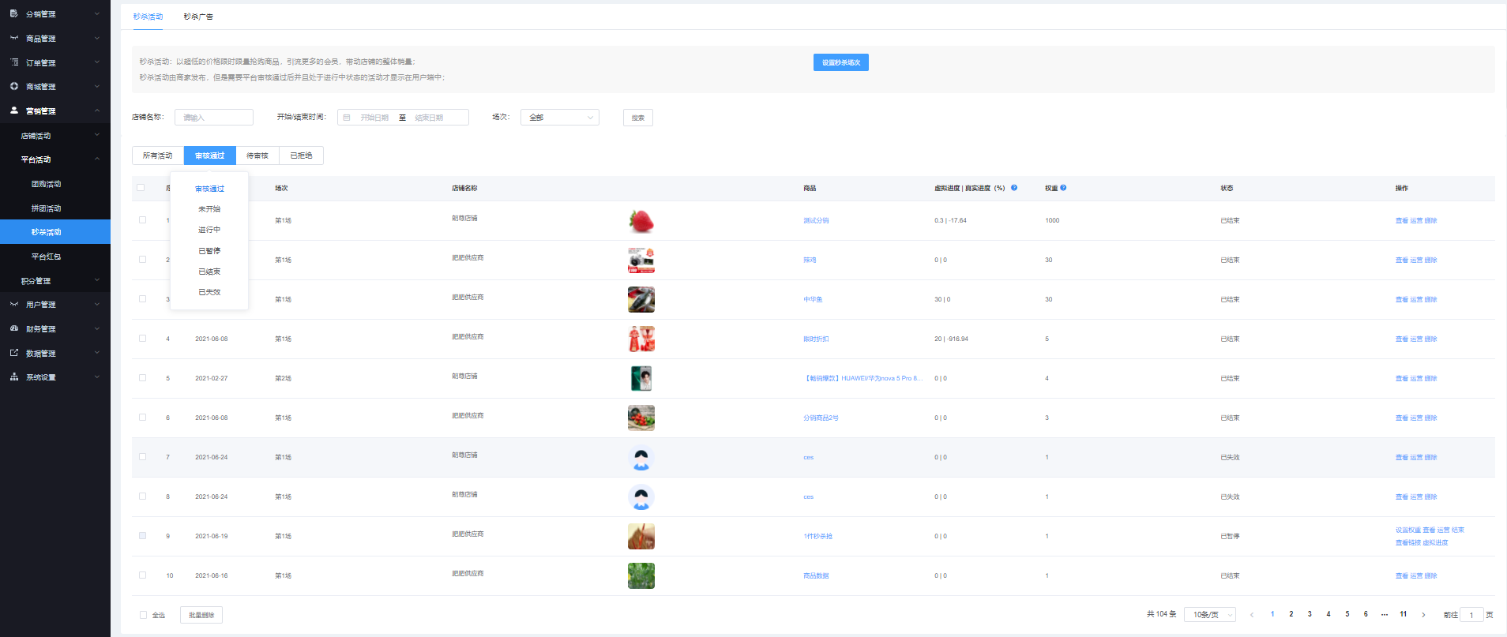Click the 订单管理 sidebar icon
This screenshot has height=637, width=1507.
coord(14,62)
